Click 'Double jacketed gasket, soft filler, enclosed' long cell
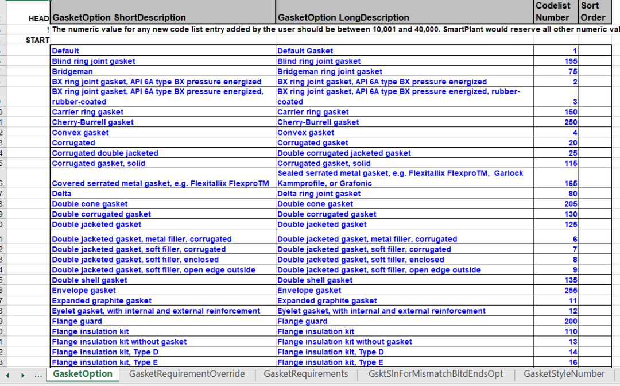Image resolution: width=620 pixels, height=386 pixels. click(405, 260)
